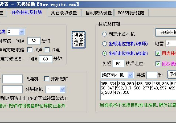Select 坐标走位挂机 (战道) radio button

[104, 53]
